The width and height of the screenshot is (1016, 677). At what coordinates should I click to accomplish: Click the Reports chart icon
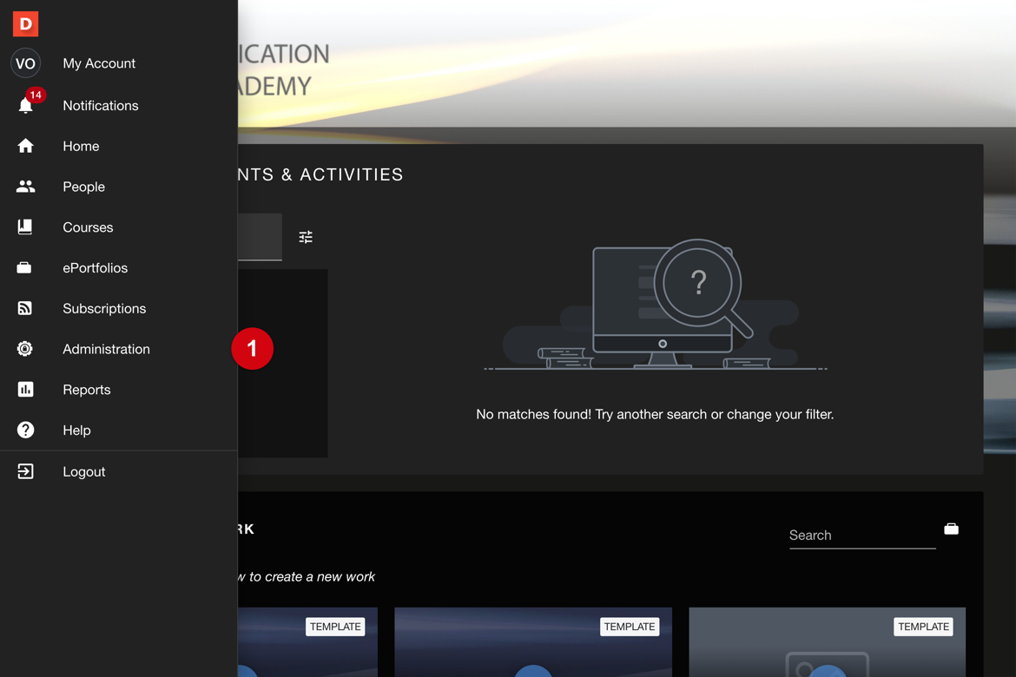click(25, 390)
